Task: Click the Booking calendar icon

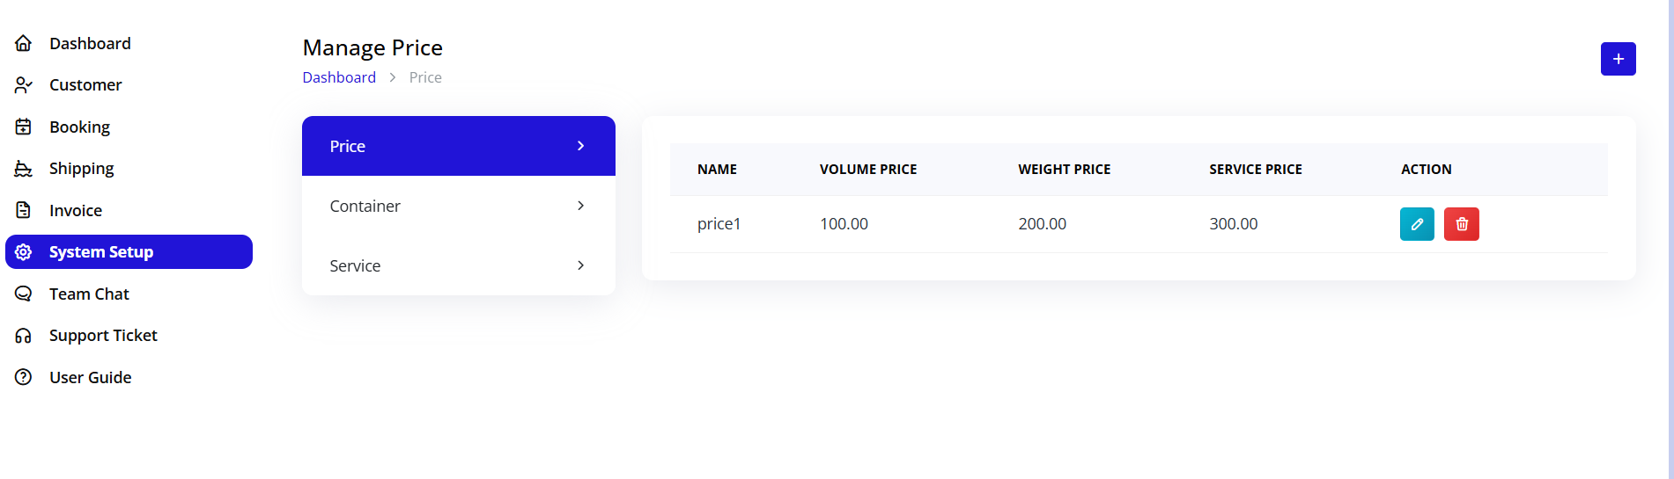Action: click(x=24, y=127)
